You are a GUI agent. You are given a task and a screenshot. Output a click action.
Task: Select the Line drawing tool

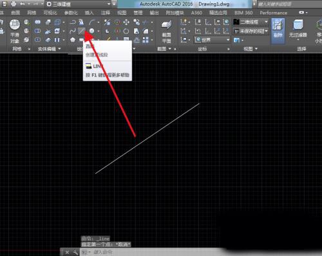pyautogui.click(x=81, y=31)
